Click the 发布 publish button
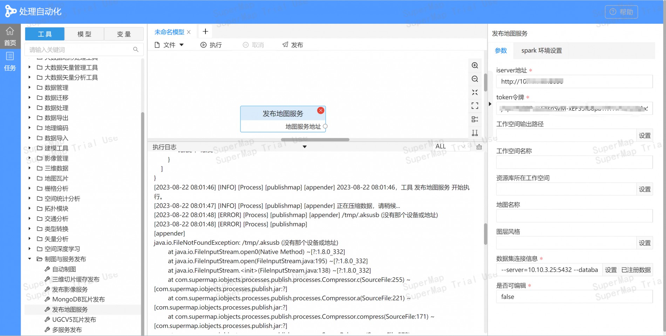This screenshot has height=336, width=666. pyautogui.click(x=293, y=45)
